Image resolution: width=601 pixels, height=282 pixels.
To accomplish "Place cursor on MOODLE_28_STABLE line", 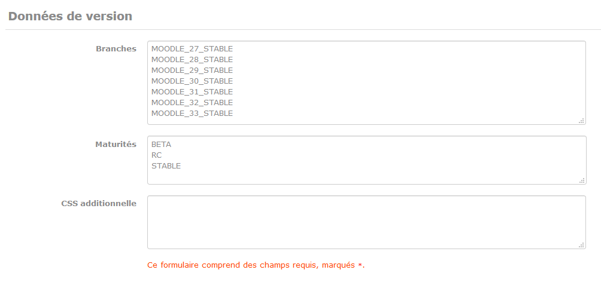I will [x=192, y=60].
